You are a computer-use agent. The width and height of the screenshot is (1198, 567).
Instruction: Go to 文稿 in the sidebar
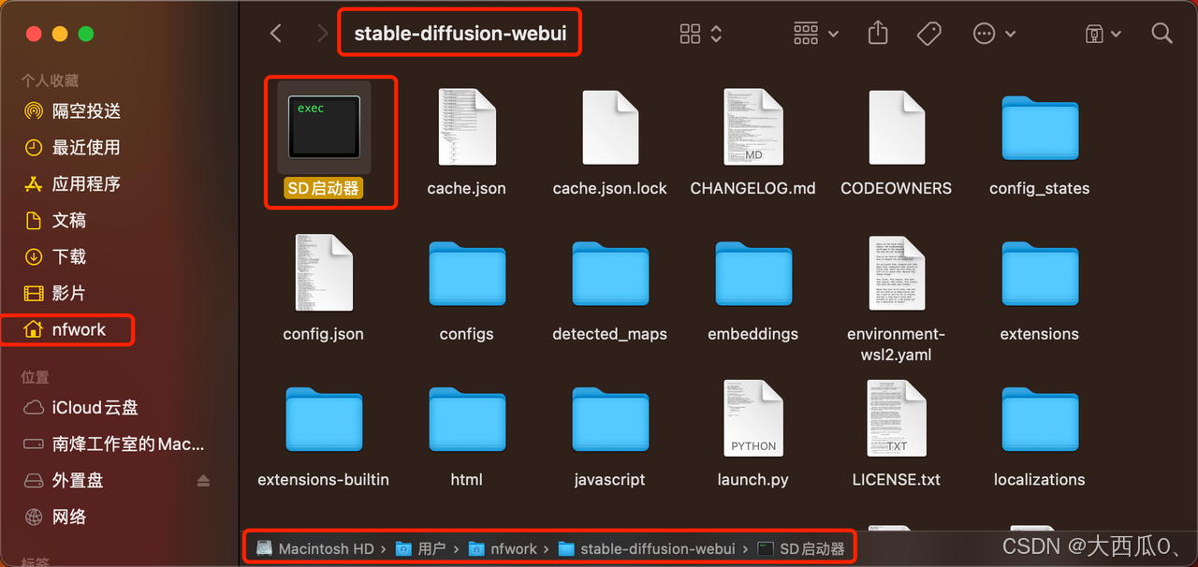tap(55, 220)
